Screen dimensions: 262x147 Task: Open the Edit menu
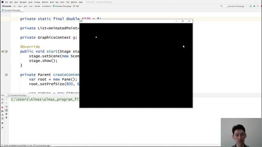pos(11,2)
